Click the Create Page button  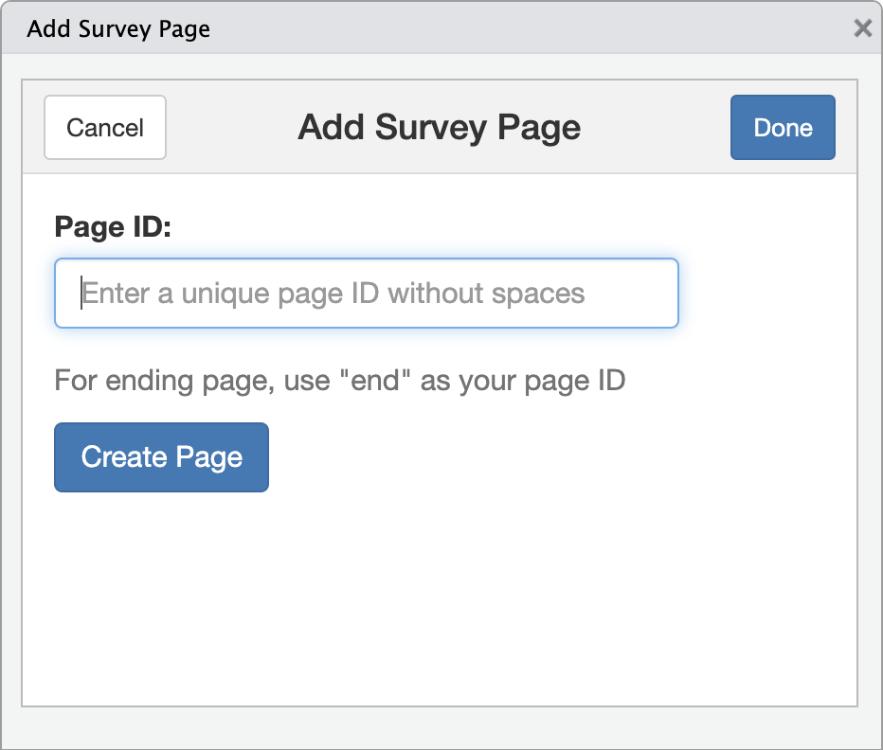[x=162, y=457]
